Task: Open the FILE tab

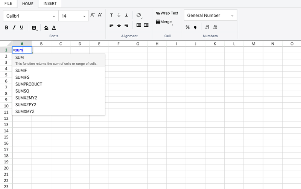Action: click(x=8, y=4)
